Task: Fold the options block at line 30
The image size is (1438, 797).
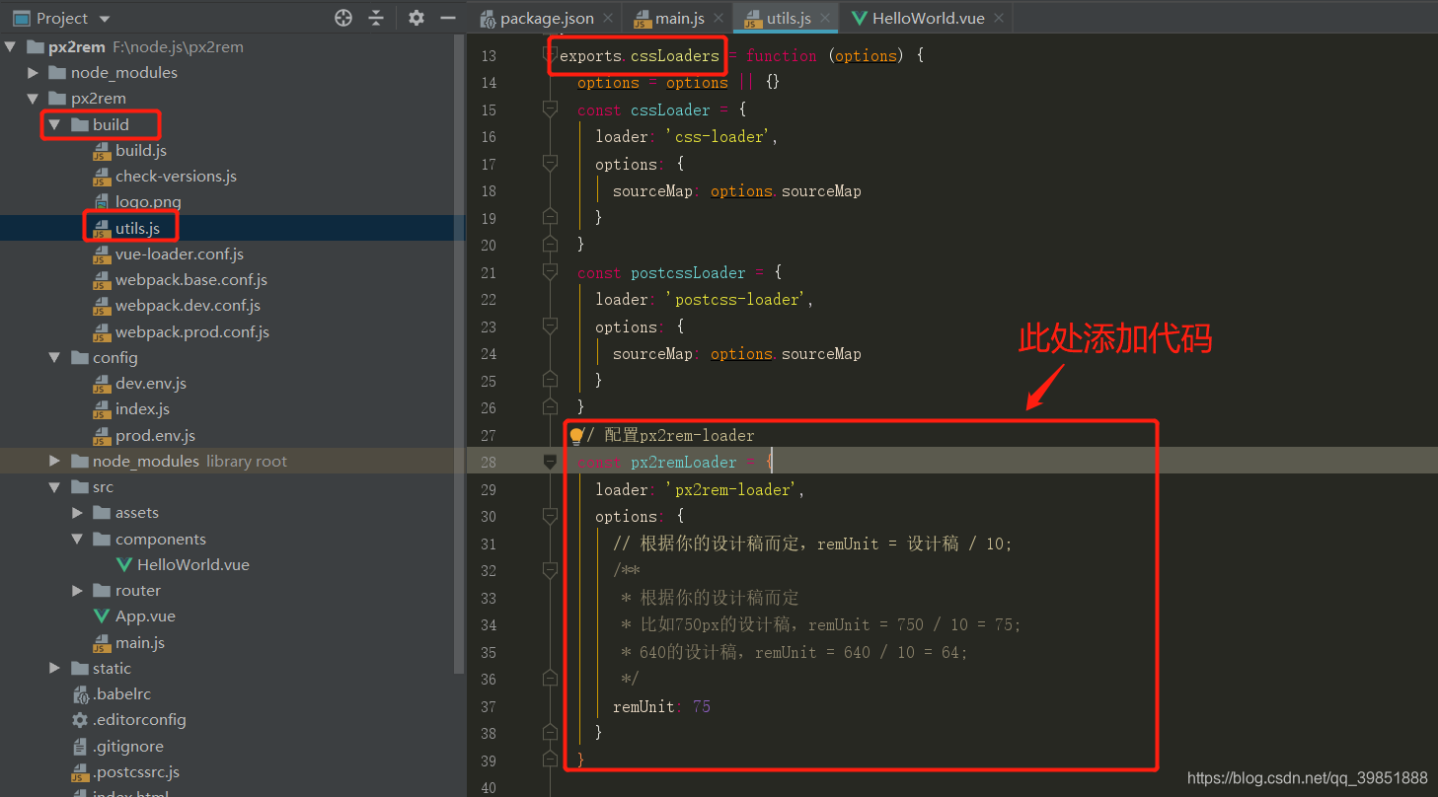Action: pos(551,516)
